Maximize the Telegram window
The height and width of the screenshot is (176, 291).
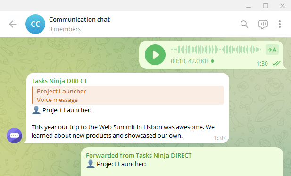point(266,6)
